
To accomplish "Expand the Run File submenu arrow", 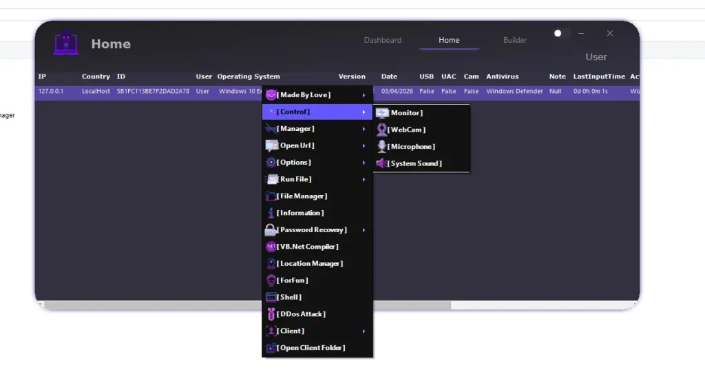I will tap(364, 180).
